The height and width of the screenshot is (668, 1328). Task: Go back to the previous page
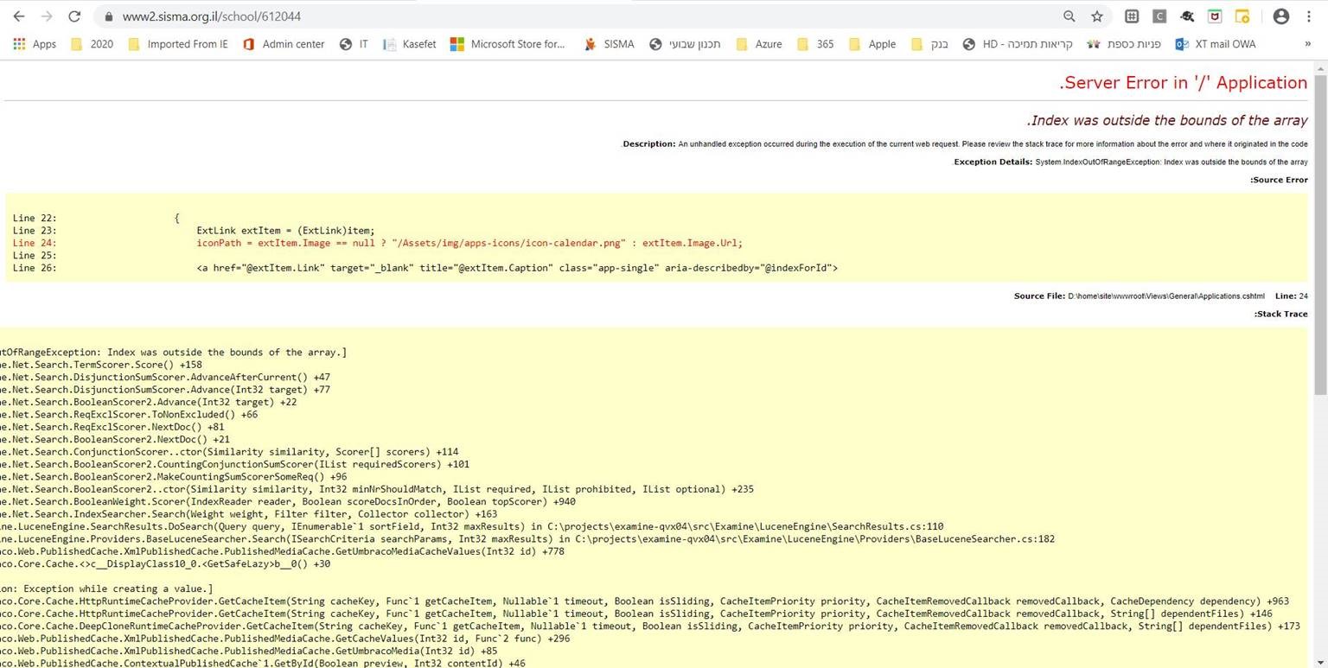coord(19,16)
